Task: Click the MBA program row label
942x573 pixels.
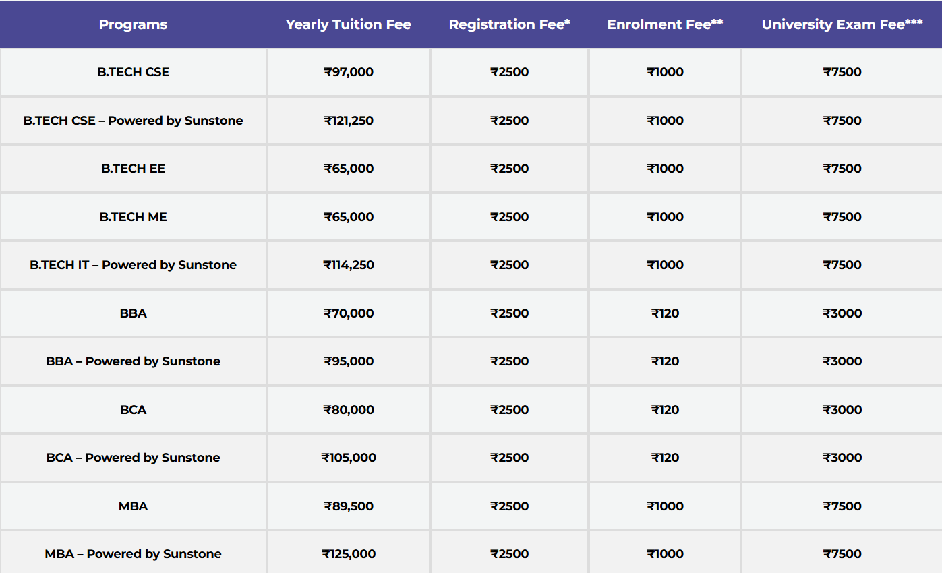Action: [x=133, y=506]
